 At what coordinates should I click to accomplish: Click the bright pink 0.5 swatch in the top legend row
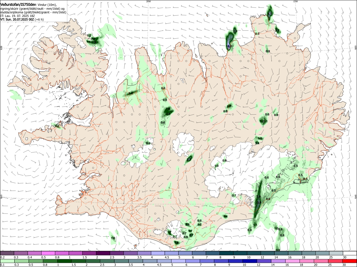pyautogui.click(x=48, y=253)
